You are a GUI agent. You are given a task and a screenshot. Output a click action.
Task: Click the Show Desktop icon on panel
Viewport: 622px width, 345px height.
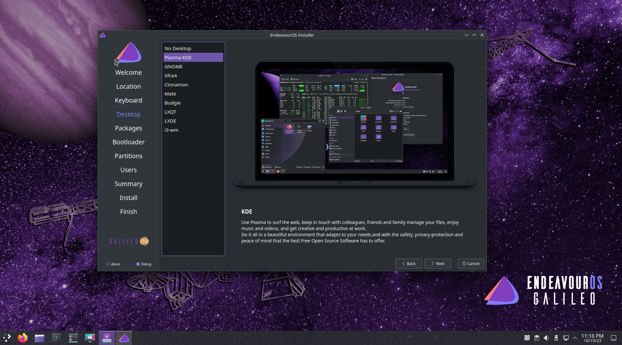[614, 338]
